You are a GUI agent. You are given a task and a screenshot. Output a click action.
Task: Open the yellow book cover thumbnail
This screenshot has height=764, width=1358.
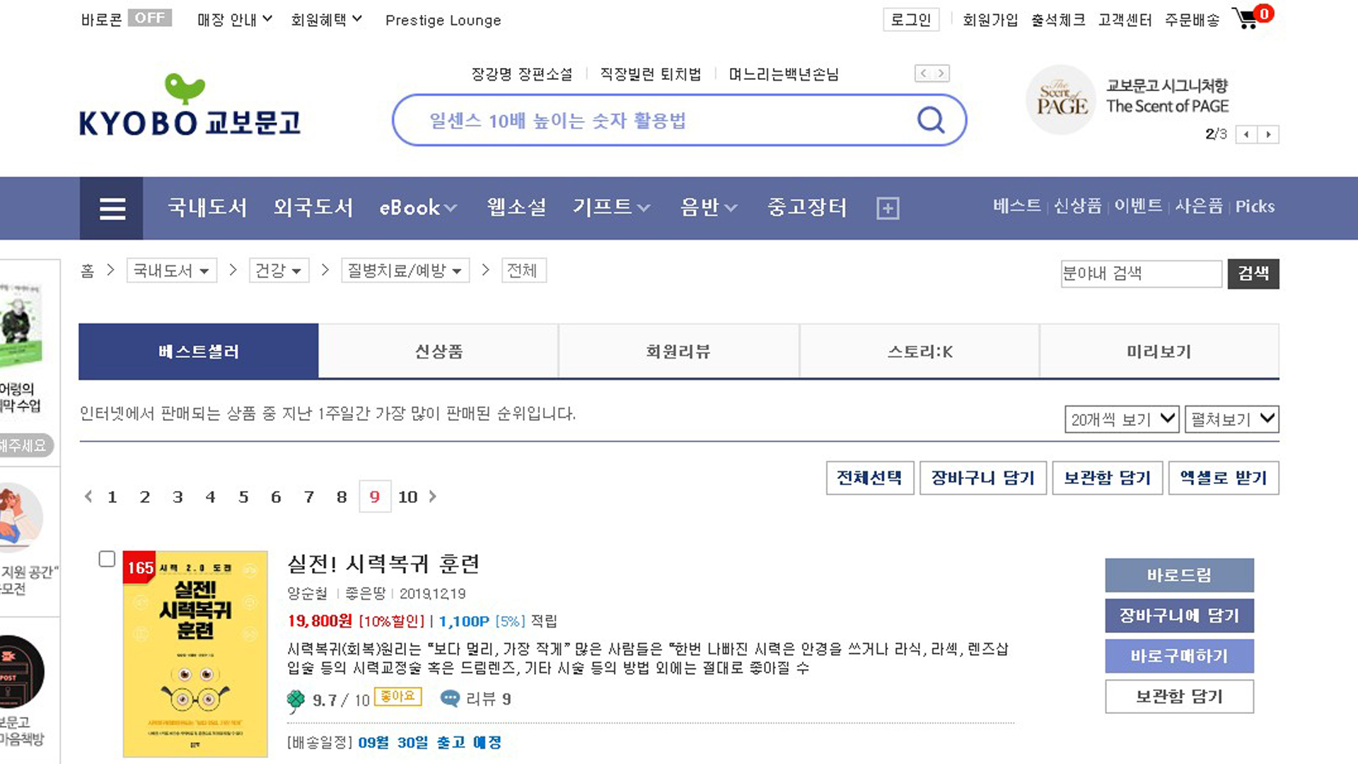195,654
